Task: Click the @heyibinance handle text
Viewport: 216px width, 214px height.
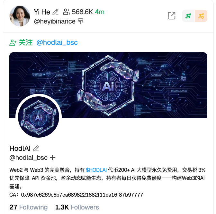Action: 55,21
